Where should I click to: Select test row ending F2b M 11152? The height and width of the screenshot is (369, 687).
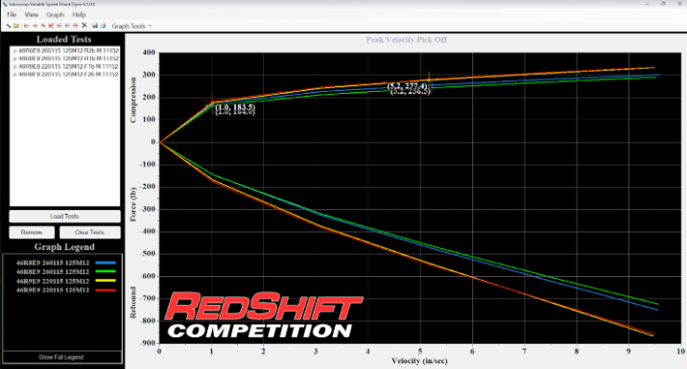point(68,75)
